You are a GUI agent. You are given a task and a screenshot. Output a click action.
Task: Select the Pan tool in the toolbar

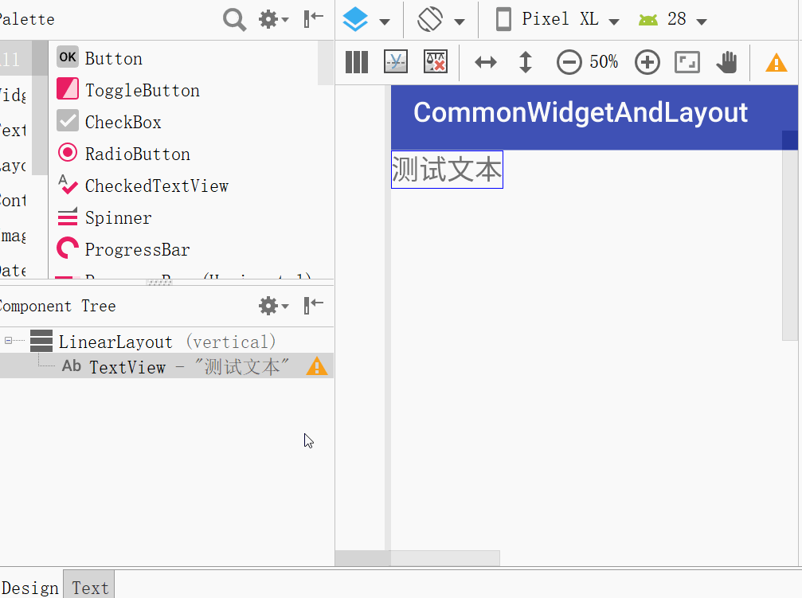click(726, 61)
